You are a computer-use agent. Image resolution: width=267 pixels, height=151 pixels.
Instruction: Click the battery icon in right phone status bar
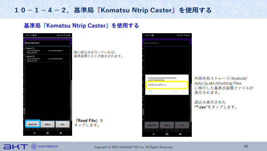tap(189, 35)
